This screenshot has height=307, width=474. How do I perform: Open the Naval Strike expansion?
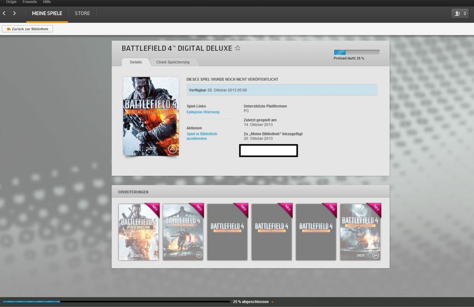point(272,232)
